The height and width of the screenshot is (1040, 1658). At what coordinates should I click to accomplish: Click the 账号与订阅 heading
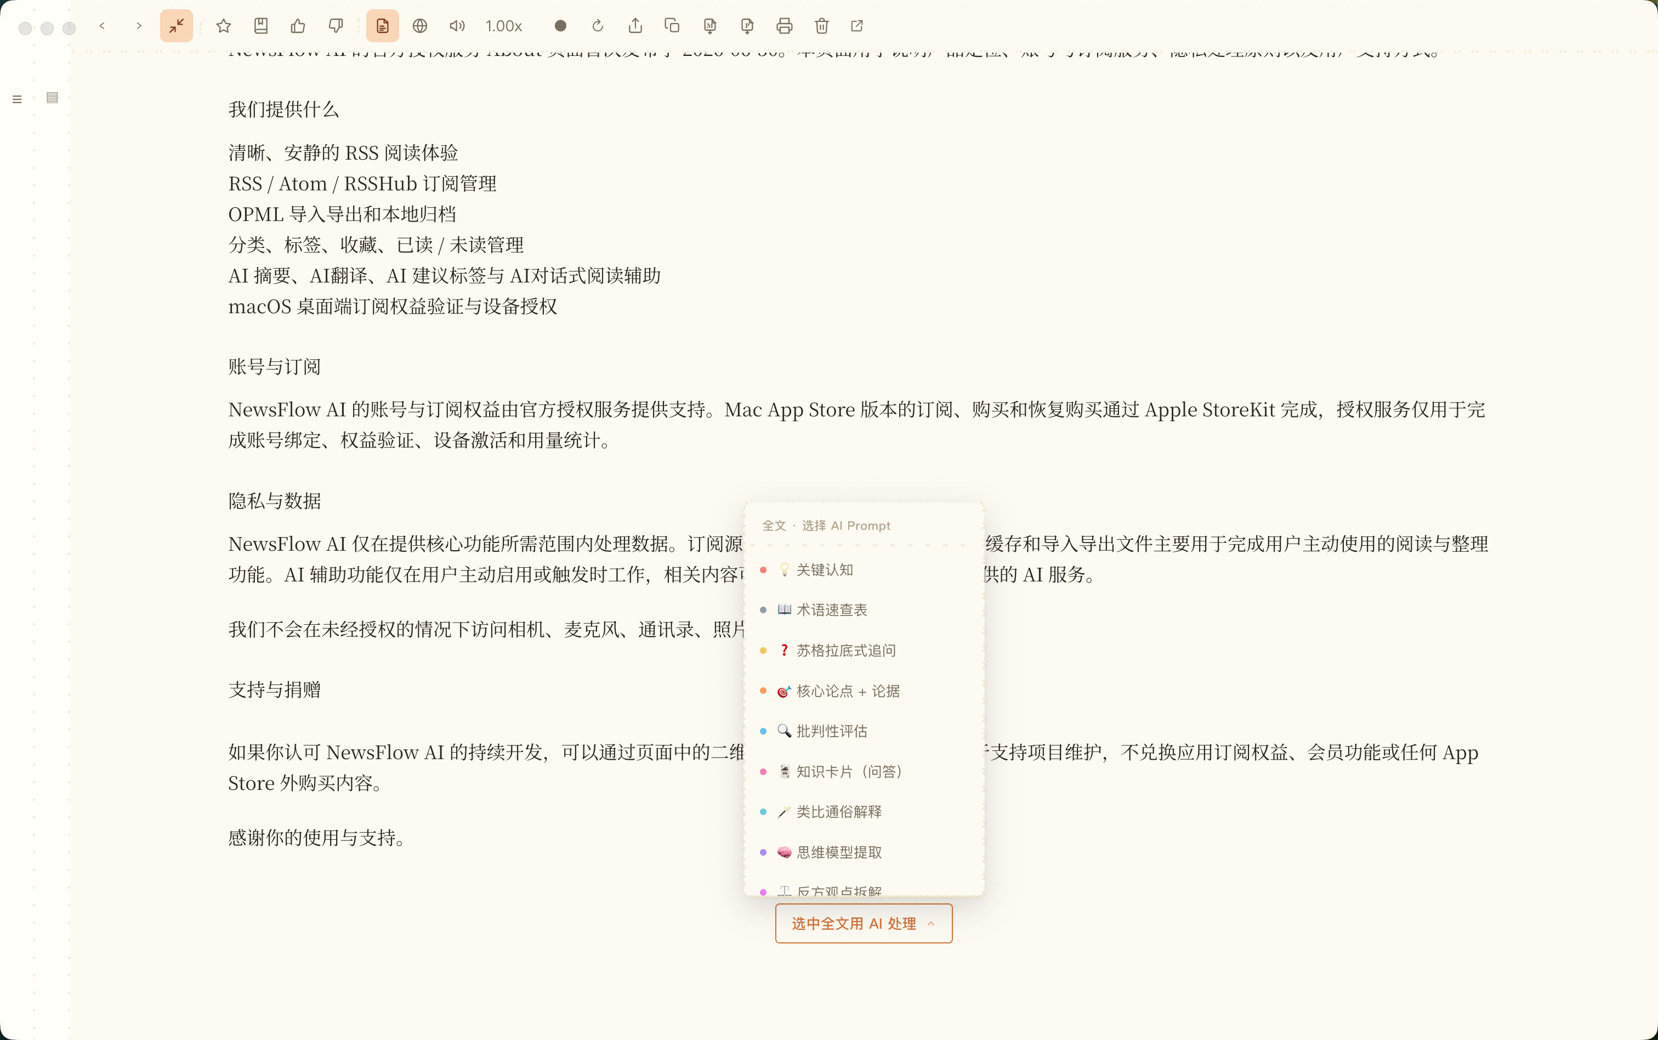[274, 366]
